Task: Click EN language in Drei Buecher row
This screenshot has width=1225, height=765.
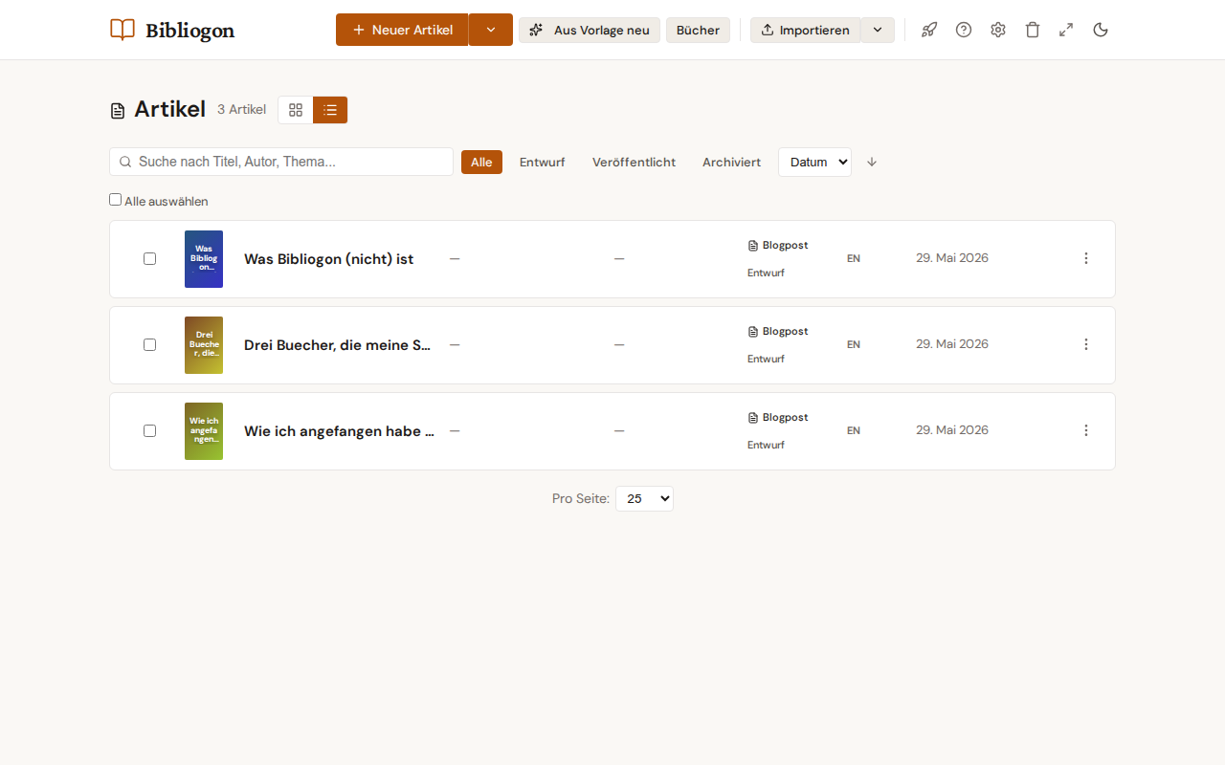Action: pos(854,344)
